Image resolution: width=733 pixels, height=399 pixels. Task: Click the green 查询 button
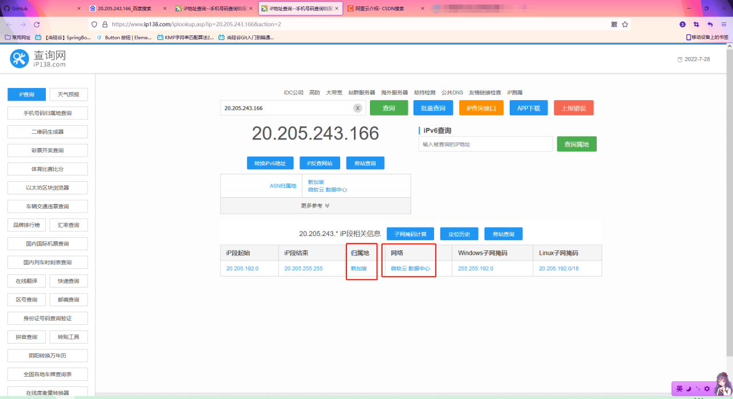click(388, 108)
